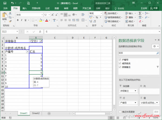Uncheck the 户编号 field checkbox

120,60
